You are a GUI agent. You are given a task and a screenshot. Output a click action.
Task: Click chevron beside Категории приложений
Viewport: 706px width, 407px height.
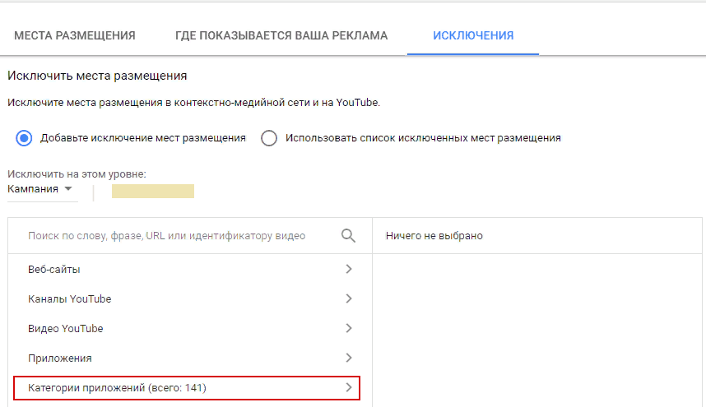click(349, 387)
